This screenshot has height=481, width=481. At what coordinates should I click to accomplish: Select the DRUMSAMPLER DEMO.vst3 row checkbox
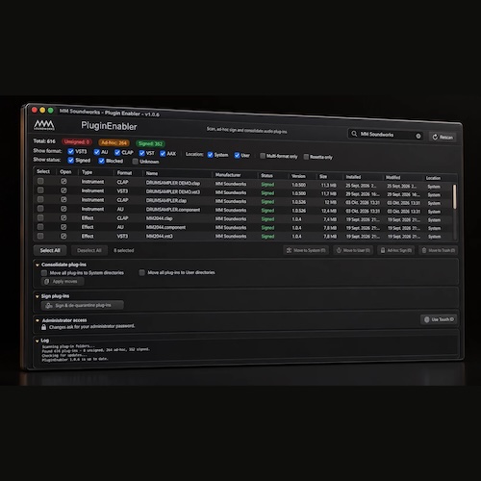click(x=40, y=190)
